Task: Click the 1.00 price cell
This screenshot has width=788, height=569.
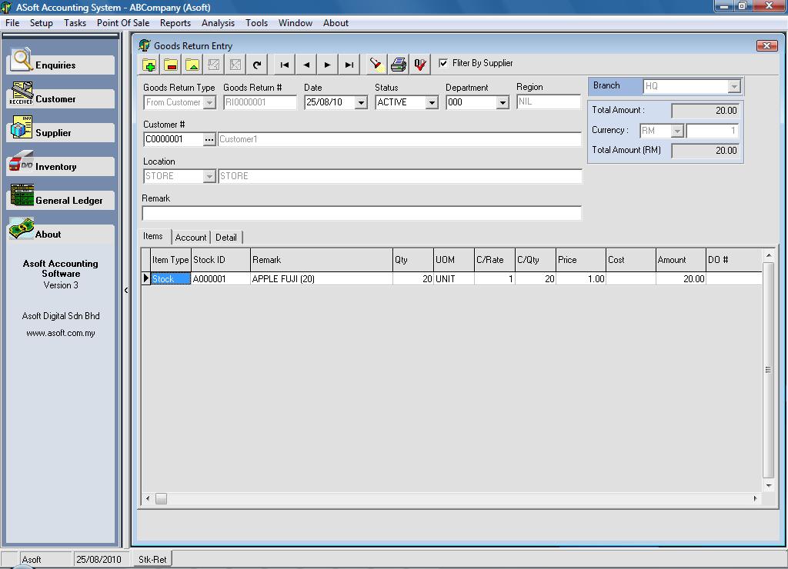Action: (580, 278)
